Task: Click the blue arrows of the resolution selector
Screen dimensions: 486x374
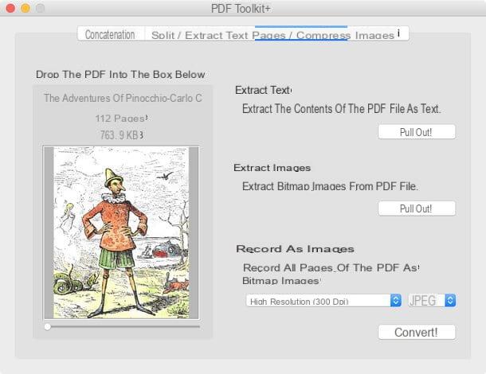Action: pyautogui.click(x=395, y=301)
